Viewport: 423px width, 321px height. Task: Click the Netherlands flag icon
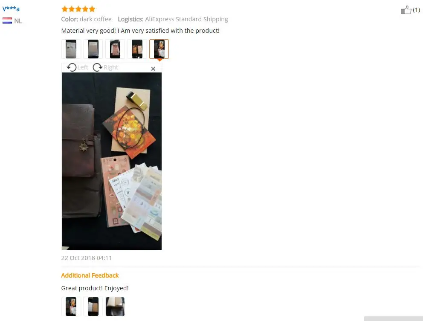pos(7,20)
